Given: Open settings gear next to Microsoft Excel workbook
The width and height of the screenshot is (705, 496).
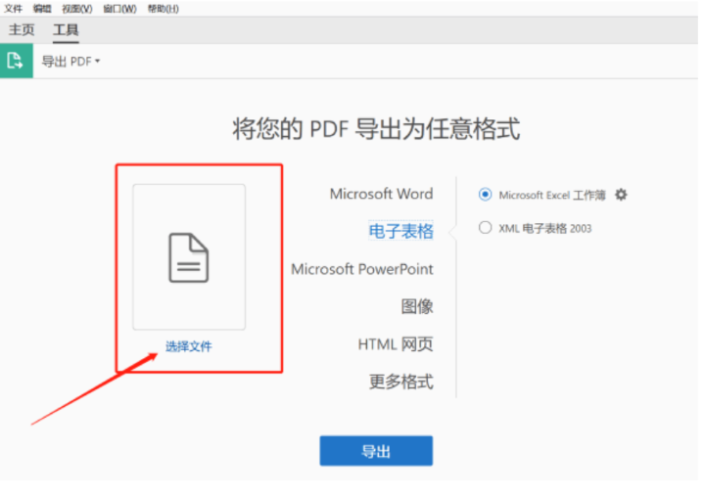Looking at the screenshot, I should [x=621, y=195].
